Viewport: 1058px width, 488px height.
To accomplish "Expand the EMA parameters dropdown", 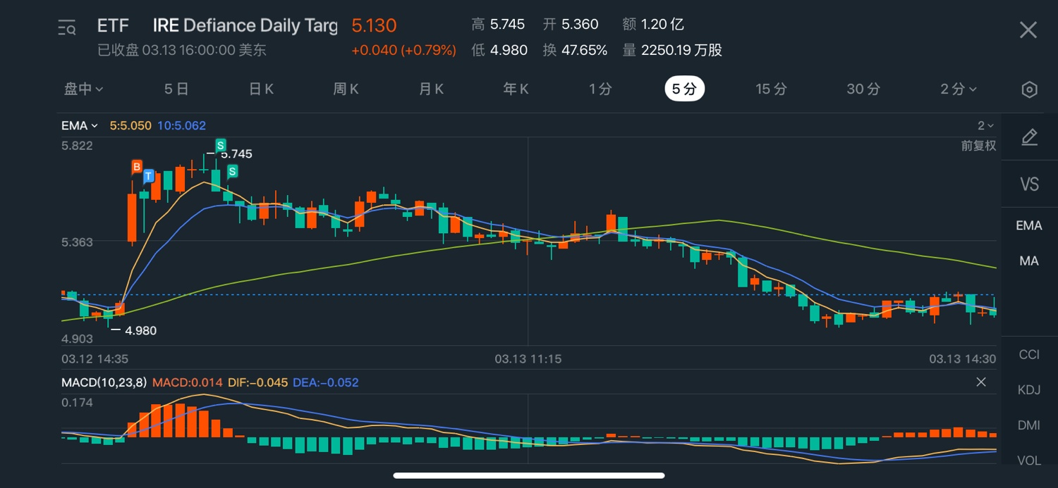I will point(80,126).
